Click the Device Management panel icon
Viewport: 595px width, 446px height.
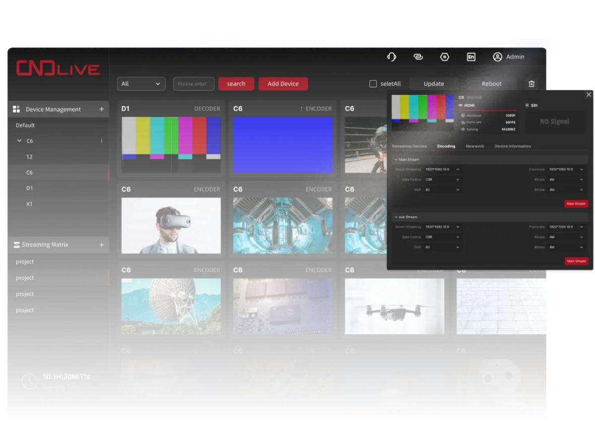[x=15, y=109]
